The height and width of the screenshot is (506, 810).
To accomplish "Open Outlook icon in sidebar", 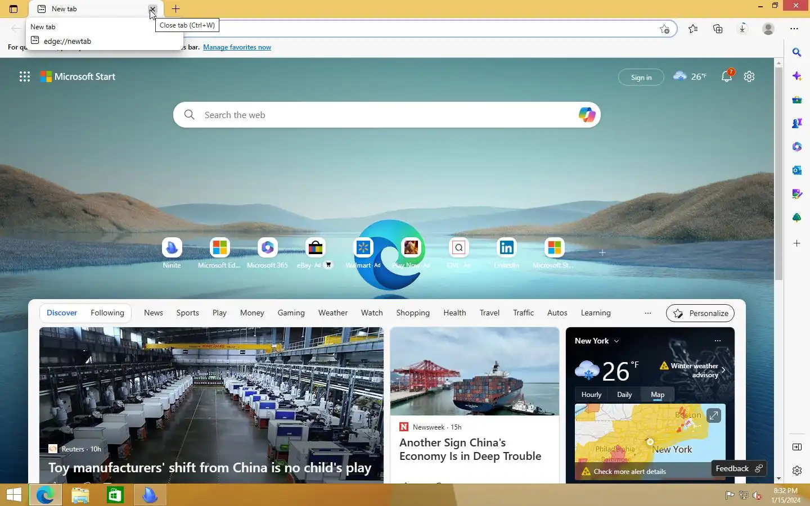I will pos(796,170).
